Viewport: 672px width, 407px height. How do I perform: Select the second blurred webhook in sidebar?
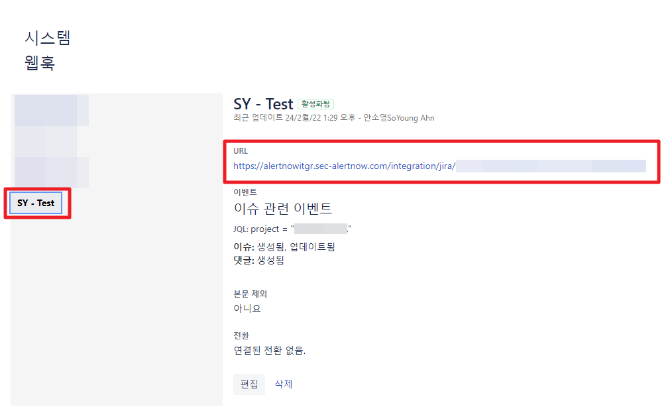[x=45, y=141]
